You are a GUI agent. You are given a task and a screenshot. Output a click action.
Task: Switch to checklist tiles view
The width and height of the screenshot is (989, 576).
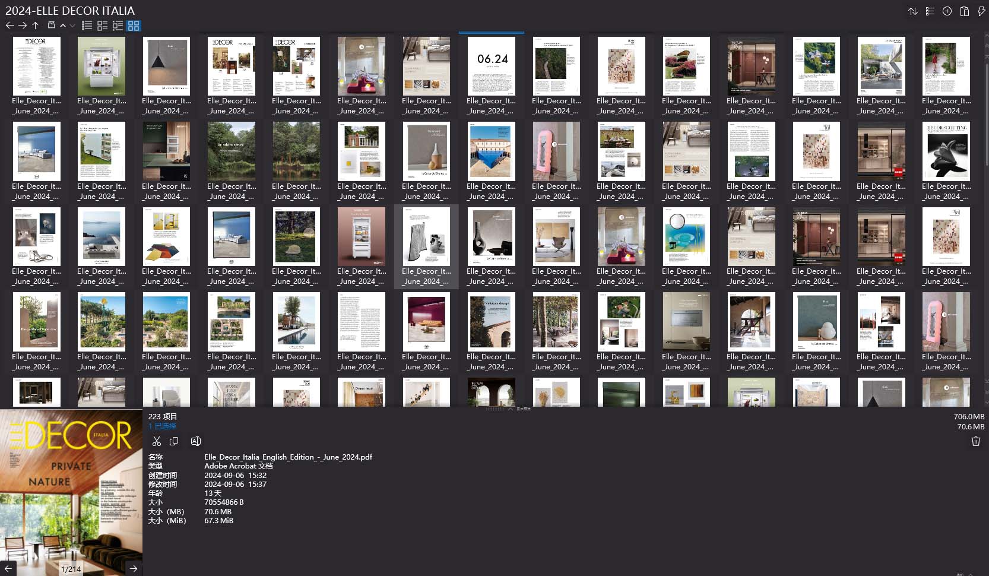point(102,26)
